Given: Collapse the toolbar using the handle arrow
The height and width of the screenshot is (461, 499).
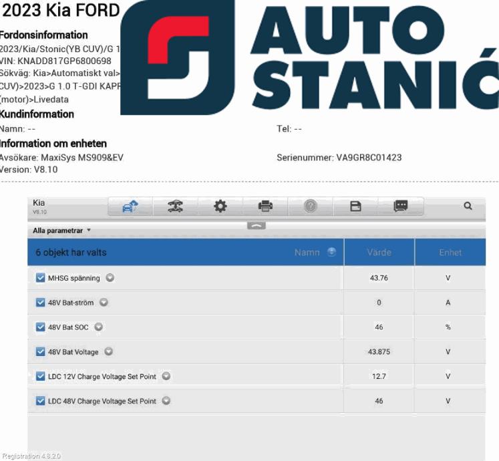Looking at the screenshot, I should click(x=257, y=226).
